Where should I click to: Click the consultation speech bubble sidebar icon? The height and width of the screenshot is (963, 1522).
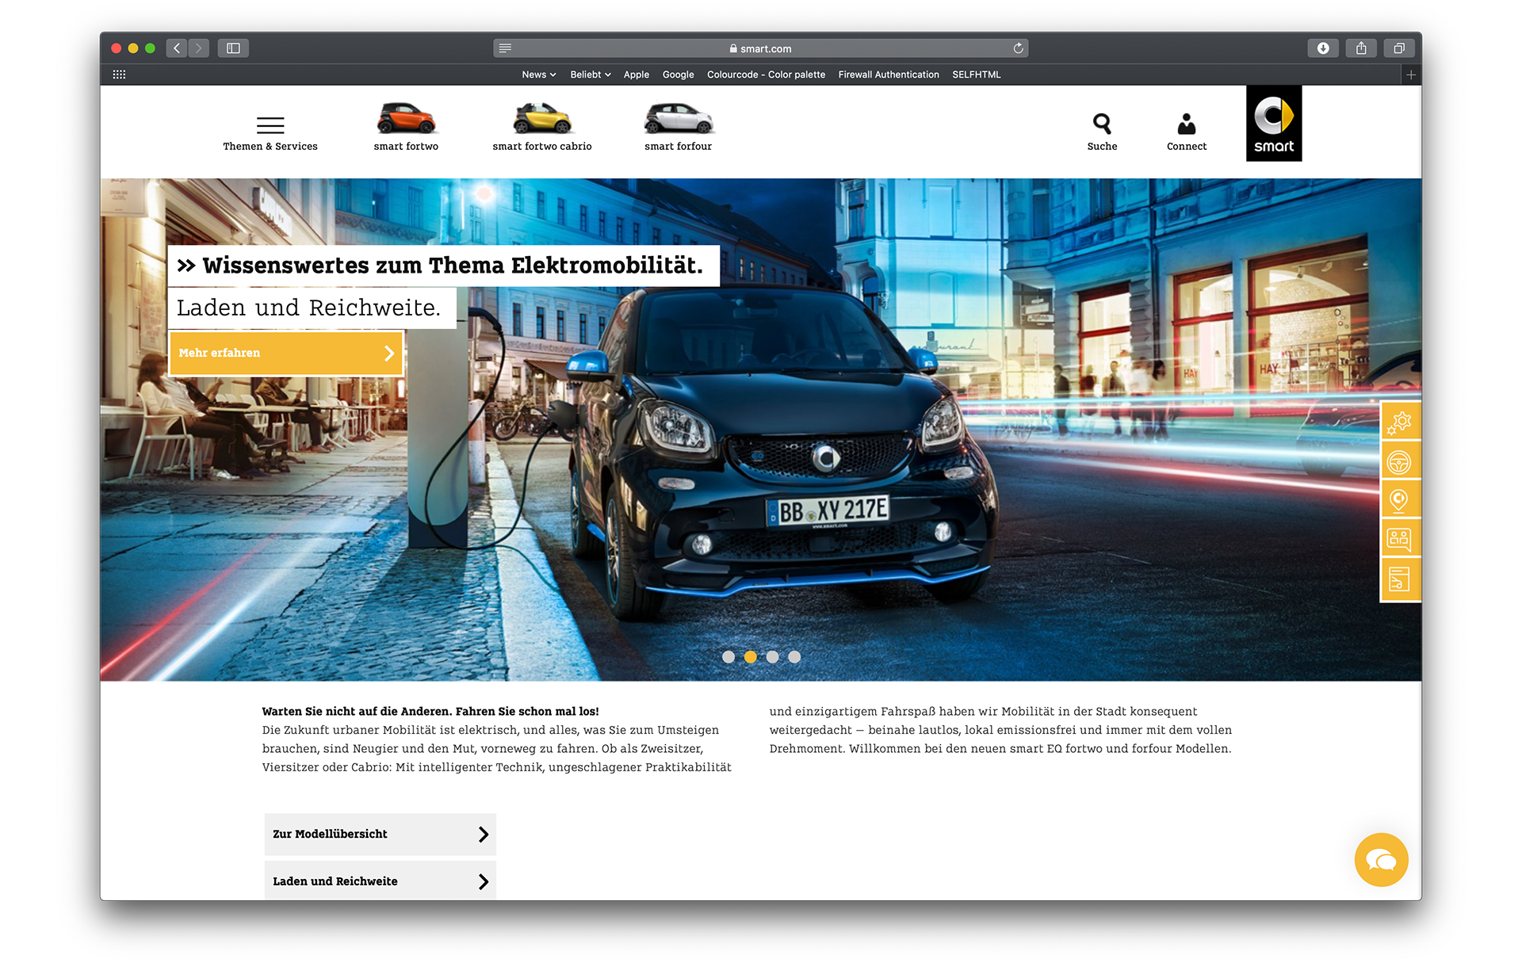click(1400, 540)
